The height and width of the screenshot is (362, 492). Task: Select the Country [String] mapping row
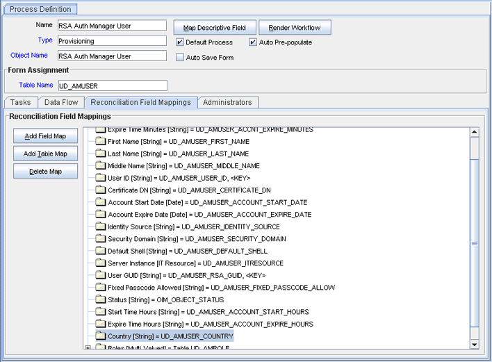(x=165, y=336)
